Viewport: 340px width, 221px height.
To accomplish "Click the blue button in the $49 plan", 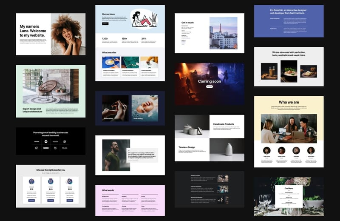I will tap(51, 201).
